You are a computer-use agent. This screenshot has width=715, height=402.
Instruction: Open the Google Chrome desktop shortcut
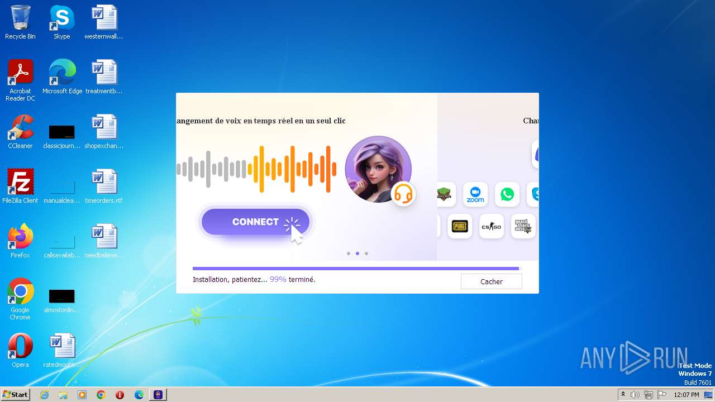(x=20, y=299)
